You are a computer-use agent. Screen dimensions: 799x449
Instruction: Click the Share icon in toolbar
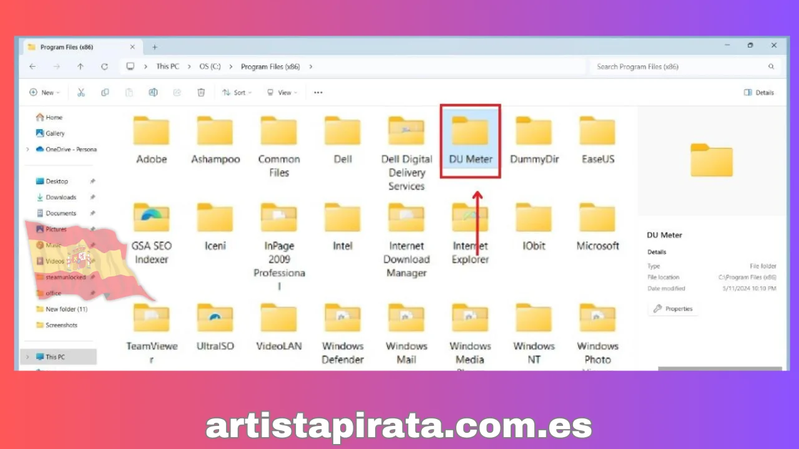pos(177,92)
